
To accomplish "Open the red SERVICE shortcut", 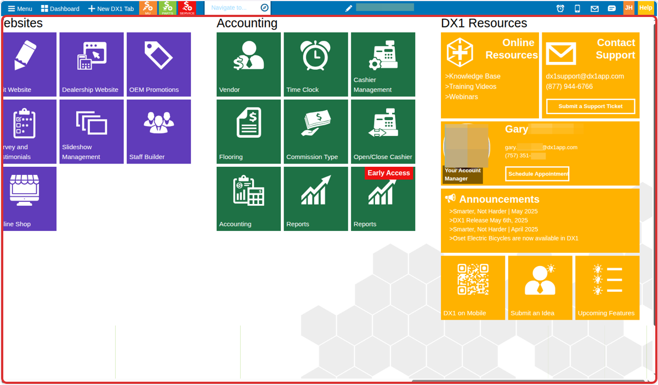I will (x=187, y=8).
